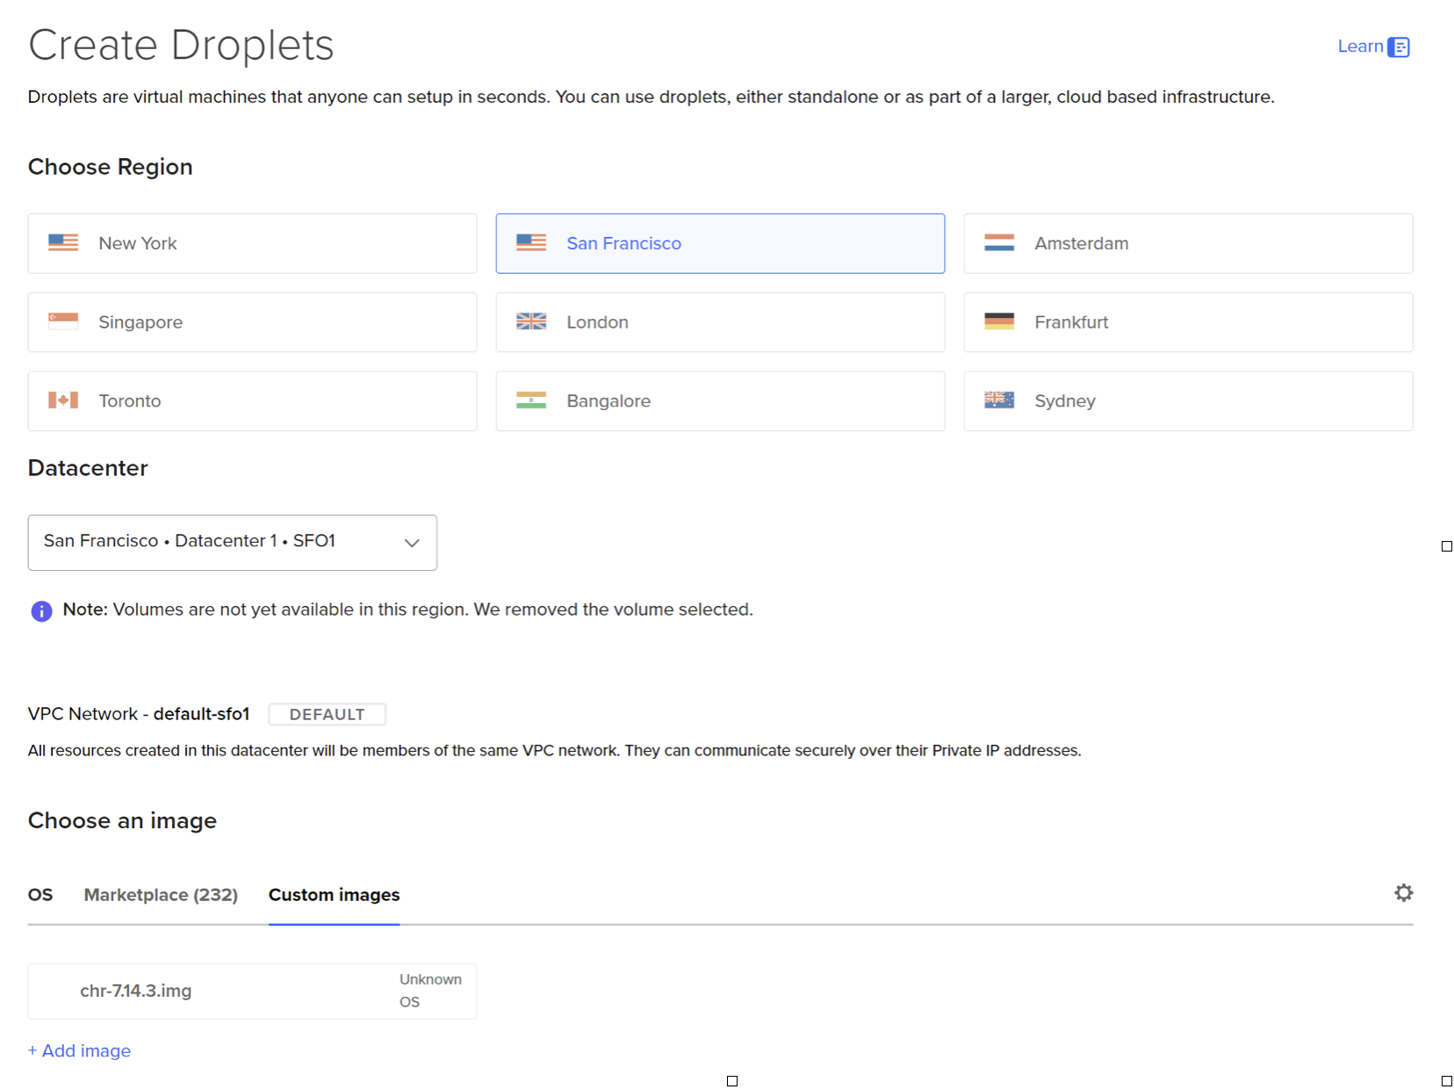
Task: Click the Indian flag icon next to Bangalore
Action: tap(531, 400)
